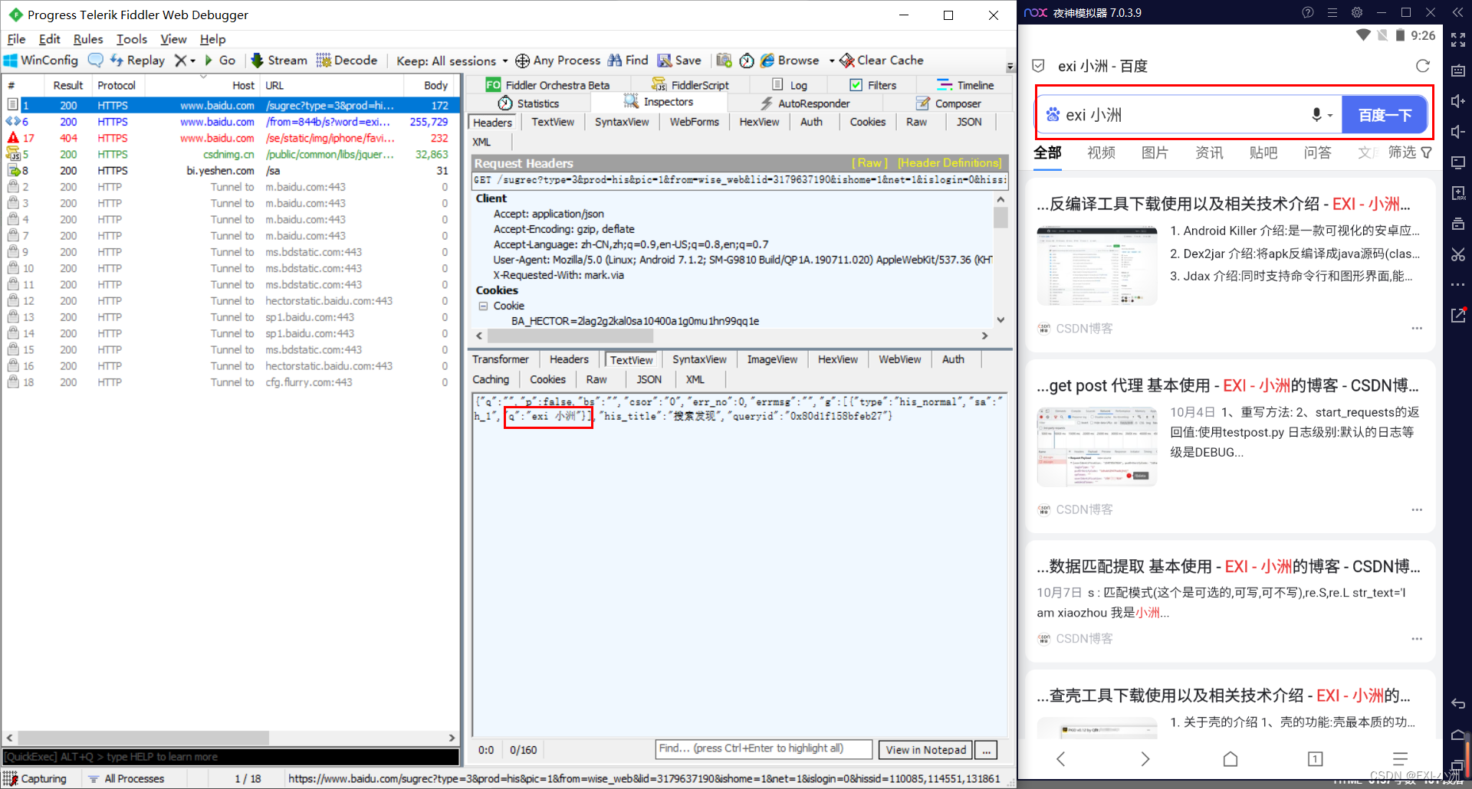Open the Rules menu
This screenshot has width=1472, height=789.
coord(88,39)
